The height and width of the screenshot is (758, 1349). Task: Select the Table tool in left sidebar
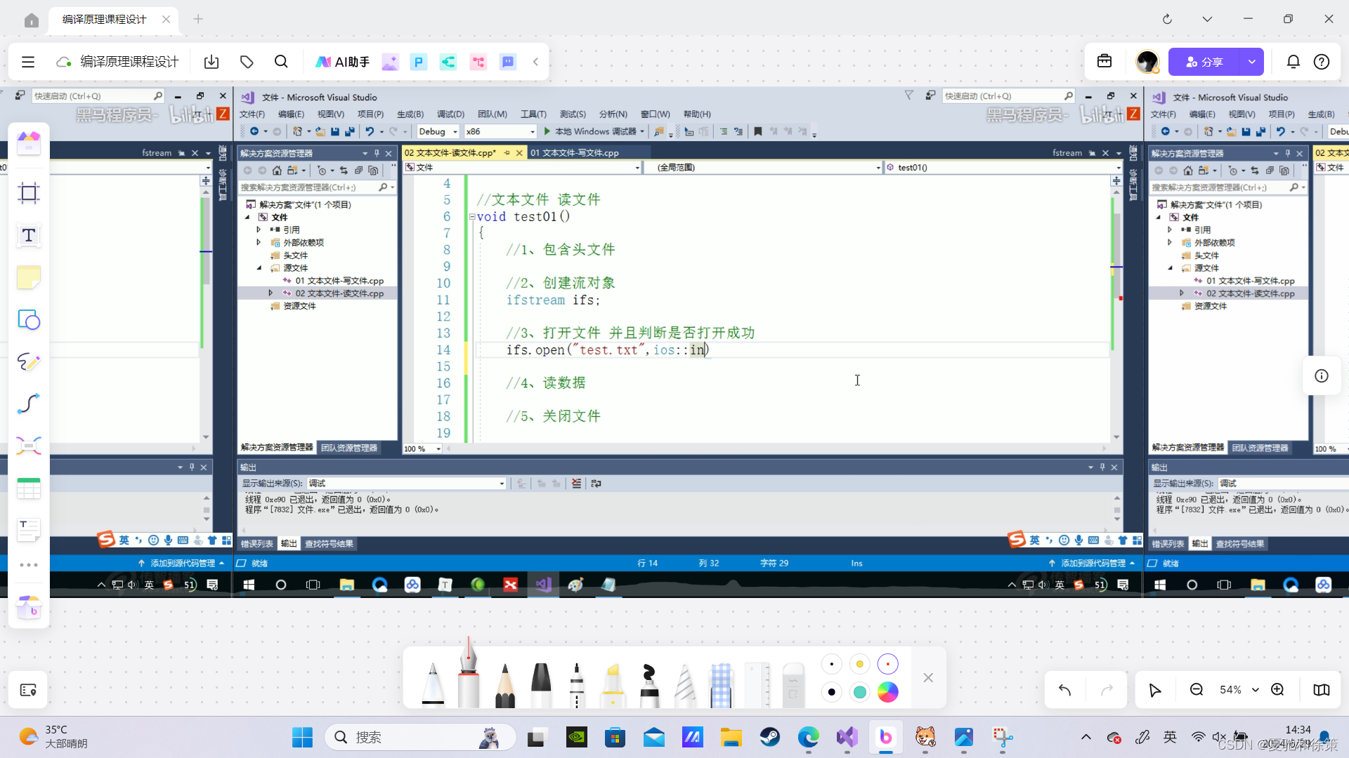pos(29,488)
